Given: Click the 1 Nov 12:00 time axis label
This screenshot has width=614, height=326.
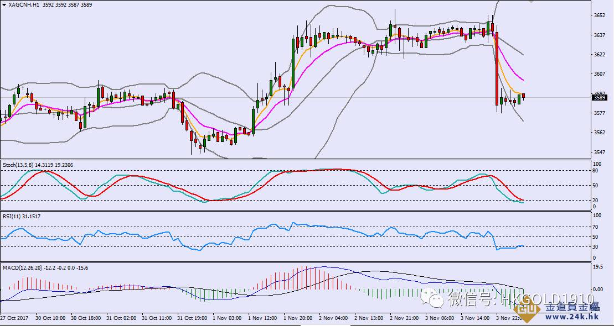Looking at the screenshot, I should 262,319.
